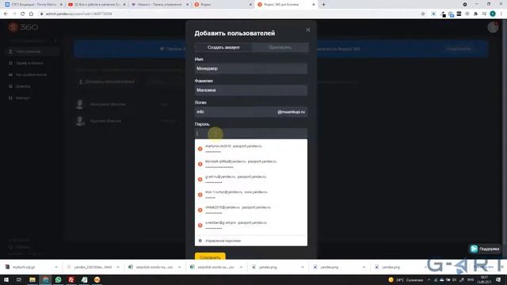Switch to the 'Пригласить' tab
Image resolution: width=507 pixels, height=285 pixels.
coord(280,47)
